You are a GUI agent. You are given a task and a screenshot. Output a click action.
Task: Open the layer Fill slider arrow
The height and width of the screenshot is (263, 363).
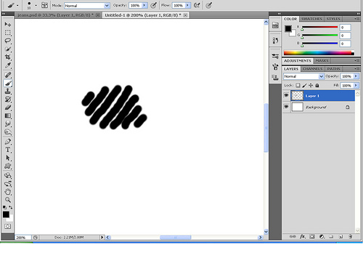tap(356, 86)
